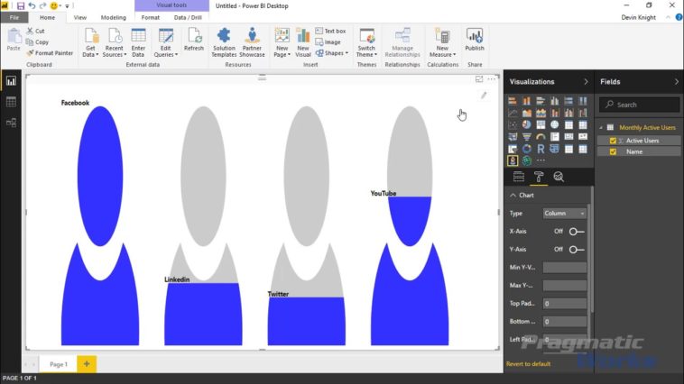Uncheck the Name field checkbox
Screen dimensions: 684x384
[613, 151]
